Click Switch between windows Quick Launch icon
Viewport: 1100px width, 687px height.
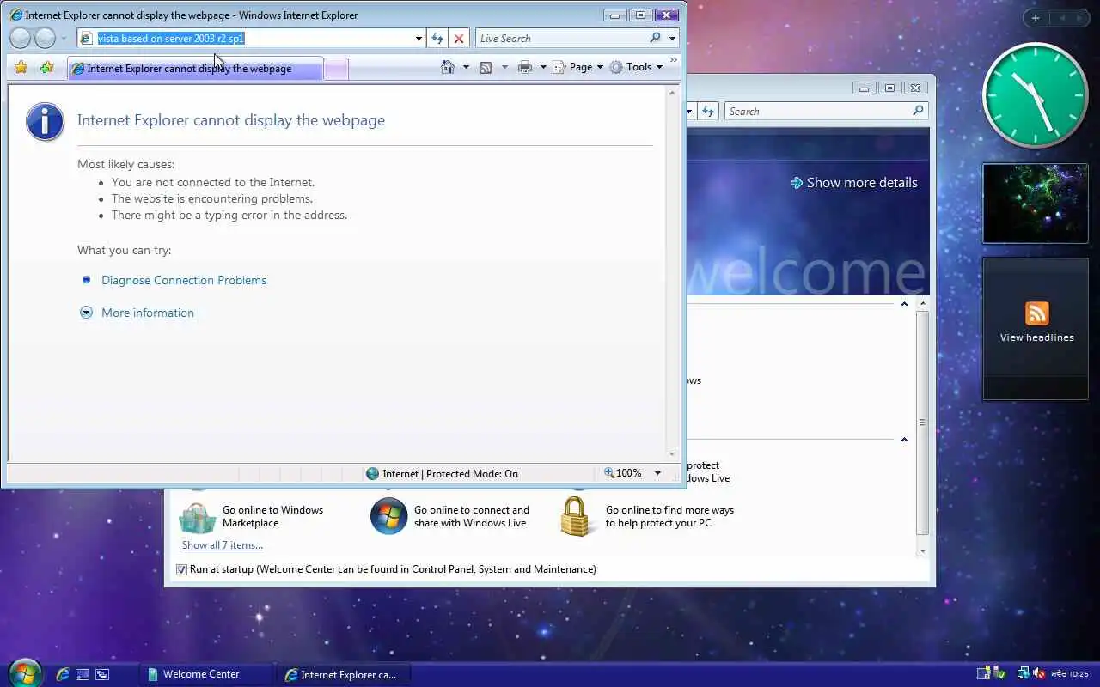(x=102, y=674)
